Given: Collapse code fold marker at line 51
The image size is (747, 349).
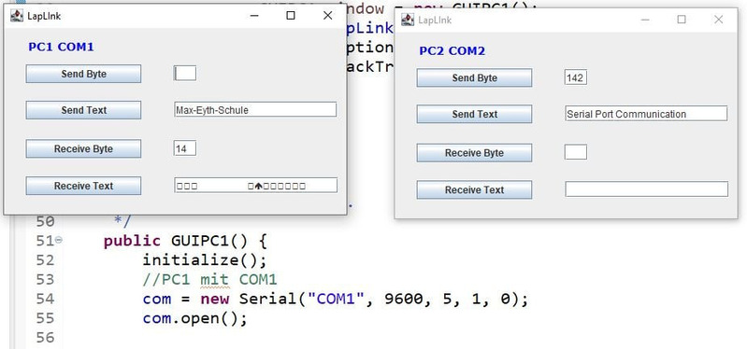Looking at the screenshot, I should click(x=59, y=240).
